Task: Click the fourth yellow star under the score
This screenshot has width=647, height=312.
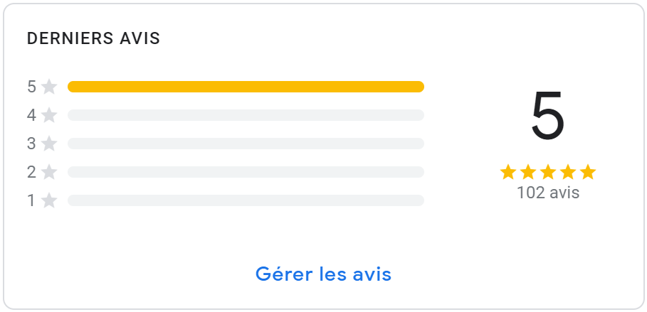Action: point(568,172)
